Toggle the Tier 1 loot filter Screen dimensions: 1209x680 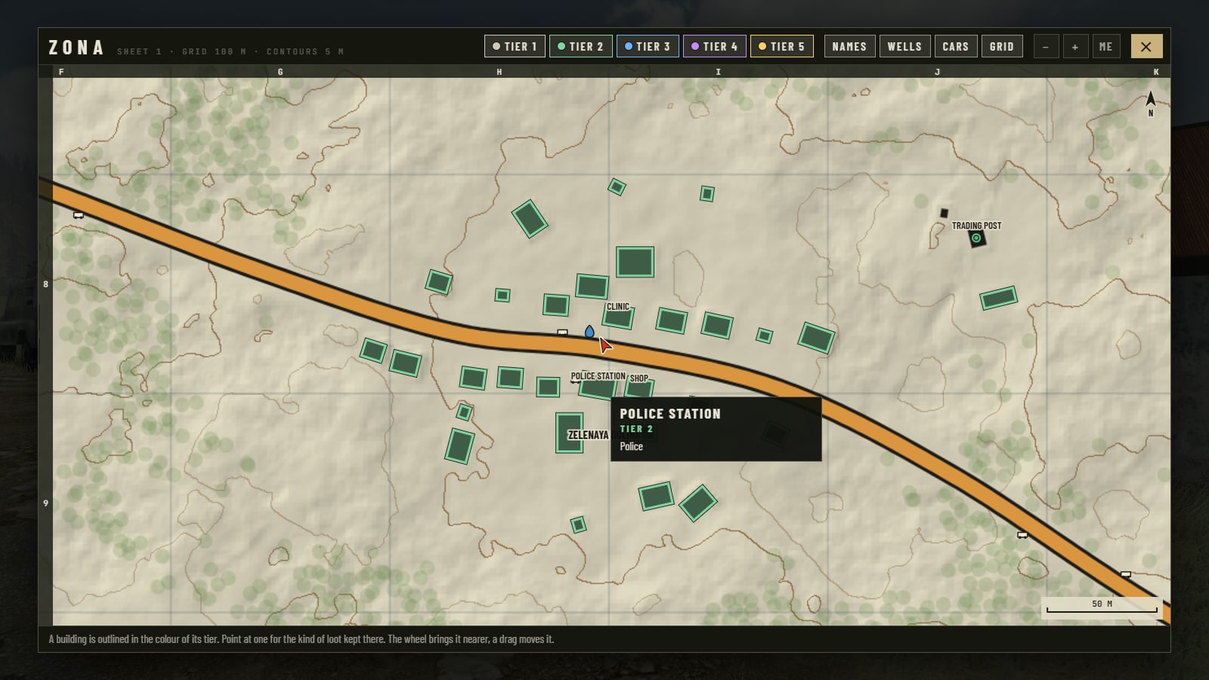515,46
